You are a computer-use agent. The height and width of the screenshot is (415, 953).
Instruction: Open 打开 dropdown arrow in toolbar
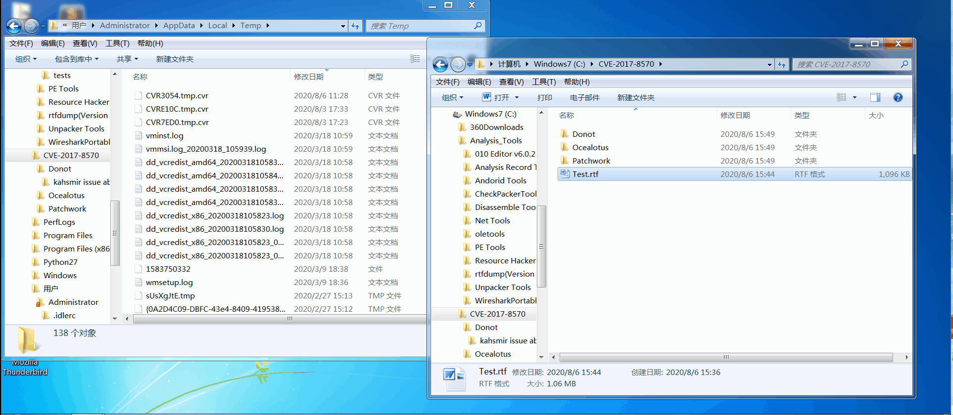(517, 97)
